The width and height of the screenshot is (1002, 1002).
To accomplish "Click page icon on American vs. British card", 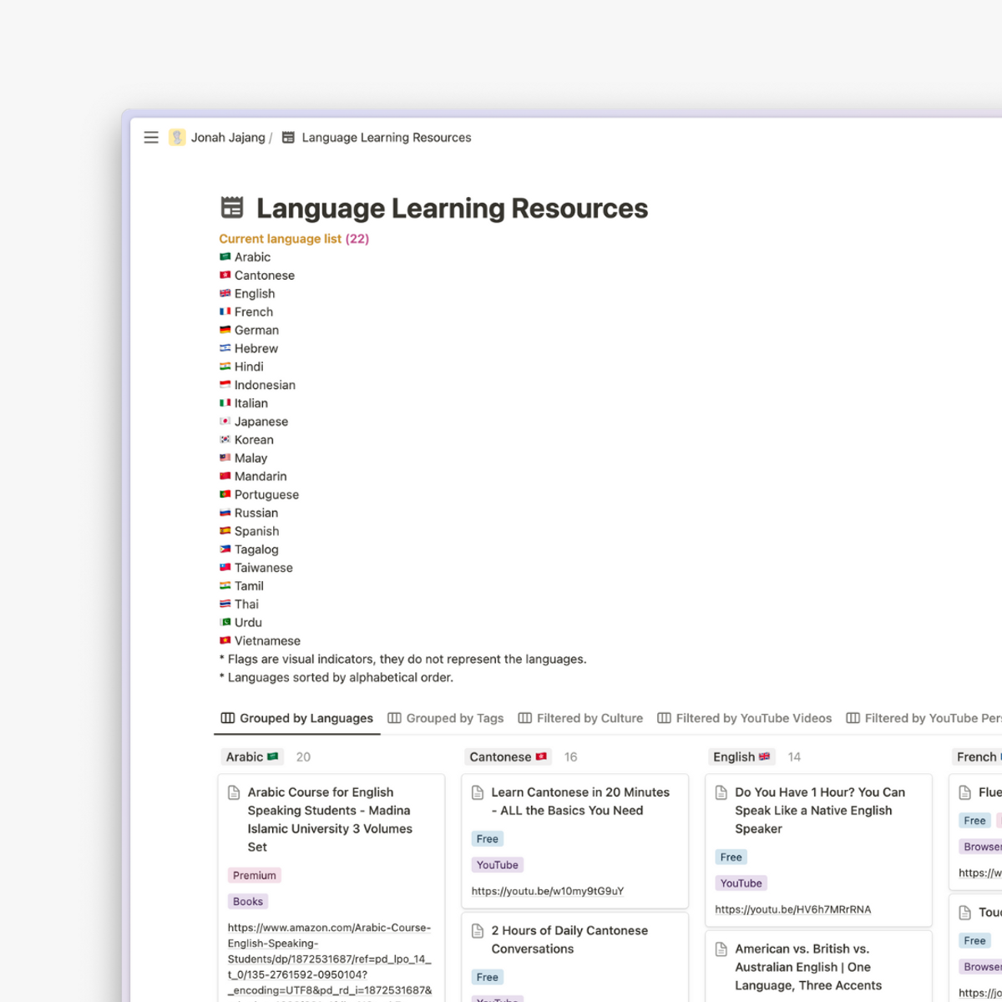I will [x=721, y=949].
